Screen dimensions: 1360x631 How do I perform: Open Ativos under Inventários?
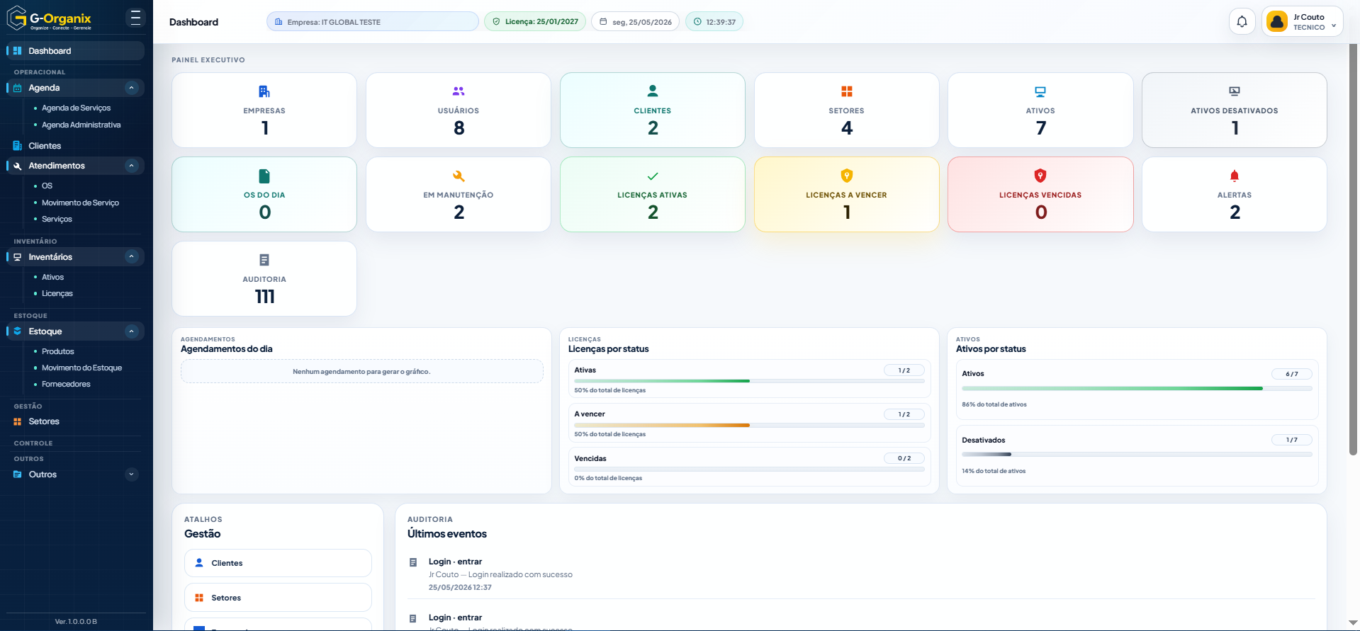pos(52,277)
